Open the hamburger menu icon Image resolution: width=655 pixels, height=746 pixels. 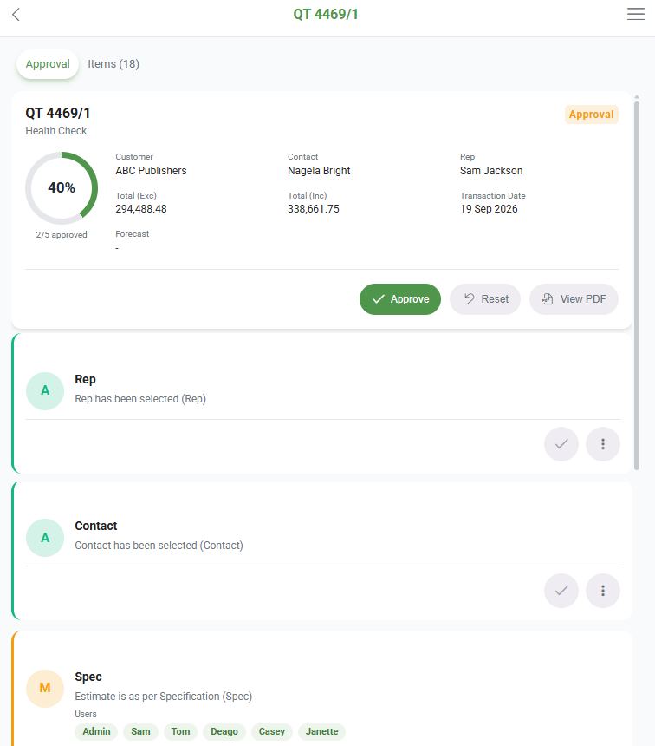pyautogui.click(x=636, y=14)
